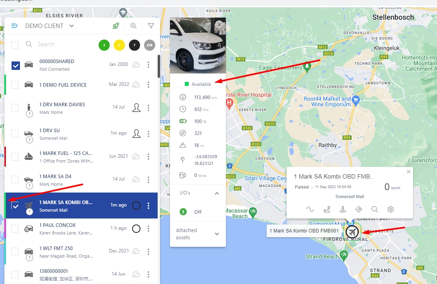Open three-dot menu for 1 PAUL CONCOX
The width and height of the screenshot is (437, 284).
148,229
